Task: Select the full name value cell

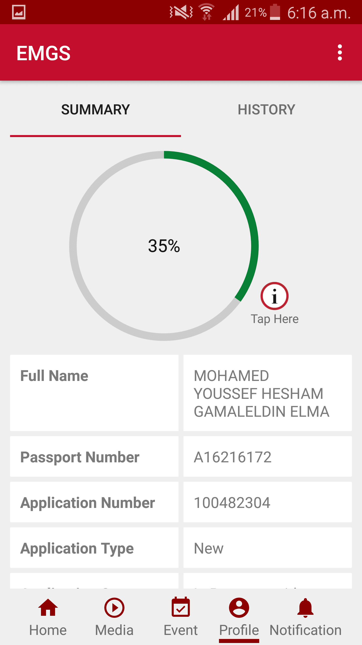Action: (x=267, y=393)
